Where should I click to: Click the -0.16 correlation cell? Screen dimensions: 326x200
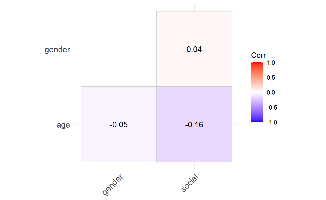click(194, 124)
